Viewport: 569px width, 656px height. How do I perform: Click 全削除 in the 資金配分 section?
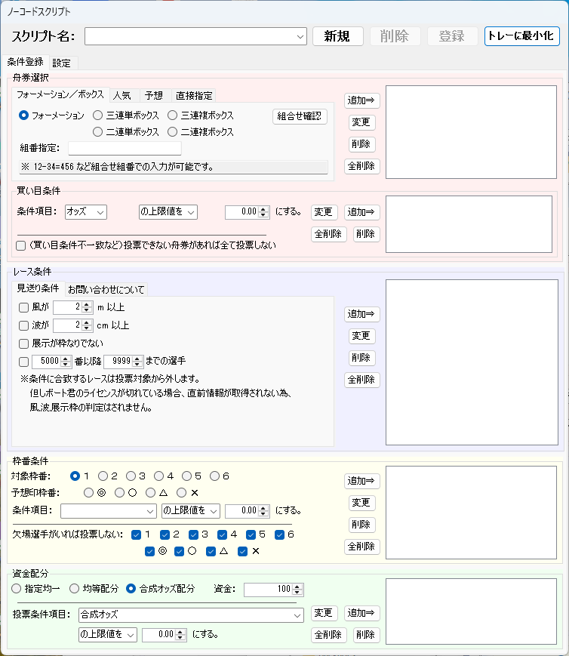(x=328, y=635)
